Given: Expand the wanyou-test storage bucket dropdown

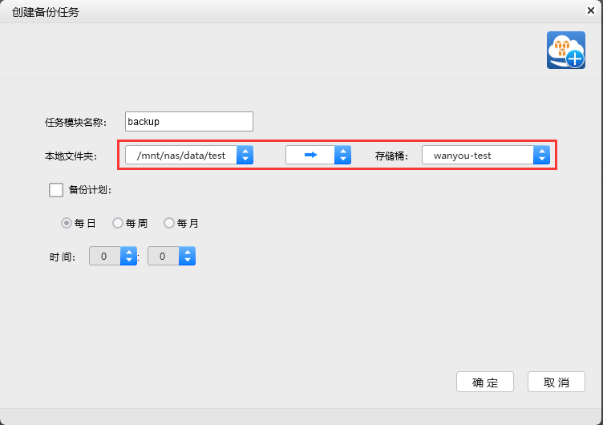Looking at the screenshot, I should point(542,155).
